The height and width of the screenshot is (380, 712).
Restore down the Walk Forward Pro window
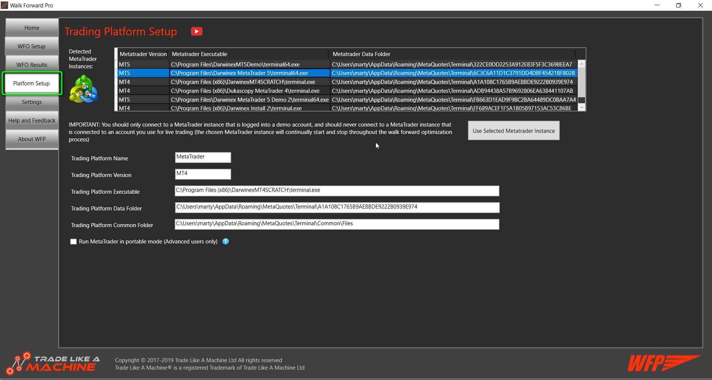tap(679, 5)
